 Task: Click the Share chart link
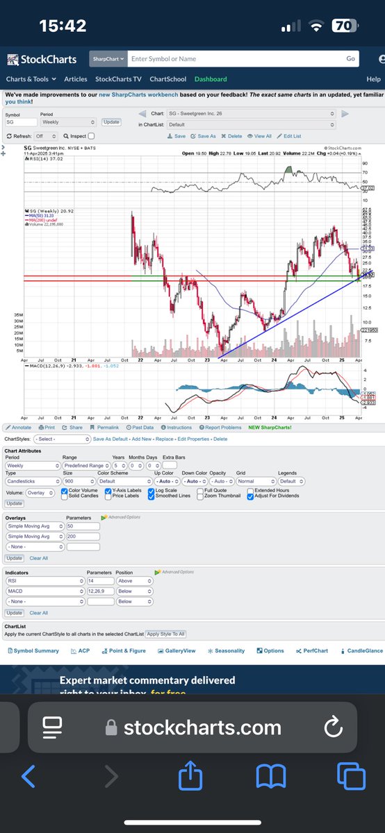pos(72,428)
